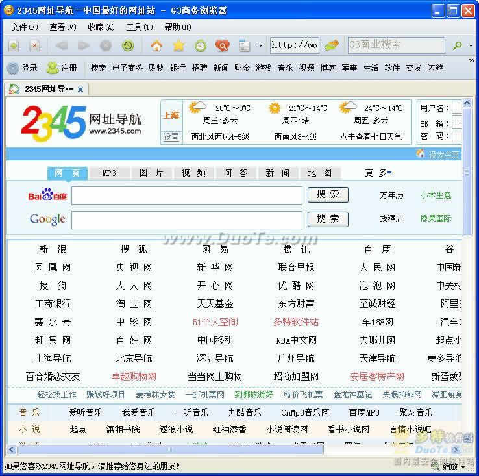This screenshot has height=476, width=479.
Task: Click the close page icon with red X
Action: tap(35, 46)
